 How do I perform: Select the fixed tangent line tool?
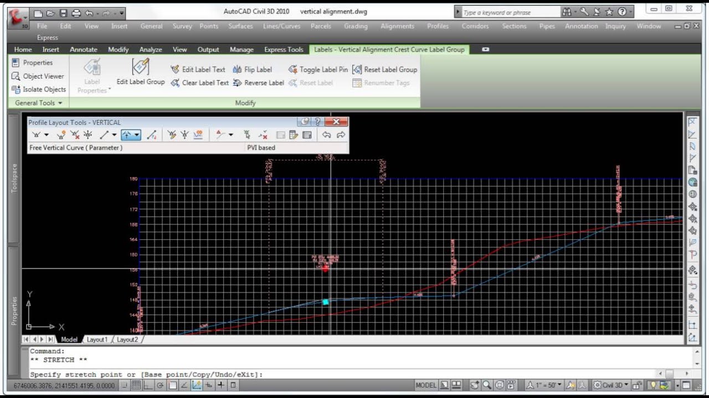pos(105,135)
